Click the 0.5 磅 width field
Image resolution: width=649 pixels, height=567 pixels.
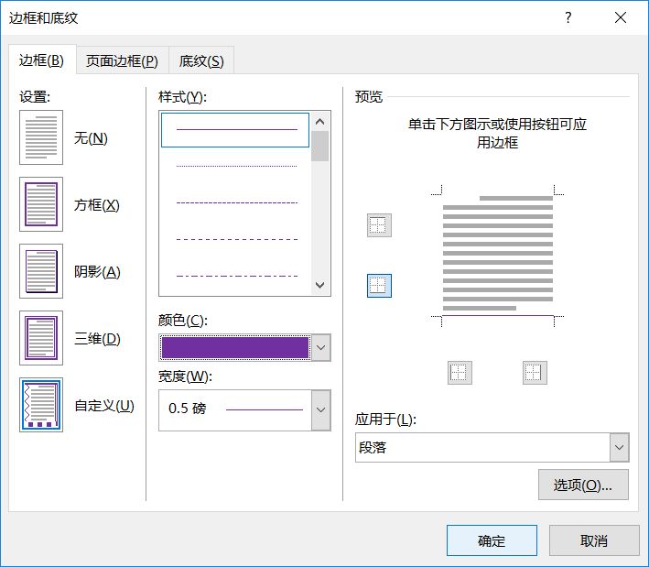235,410
